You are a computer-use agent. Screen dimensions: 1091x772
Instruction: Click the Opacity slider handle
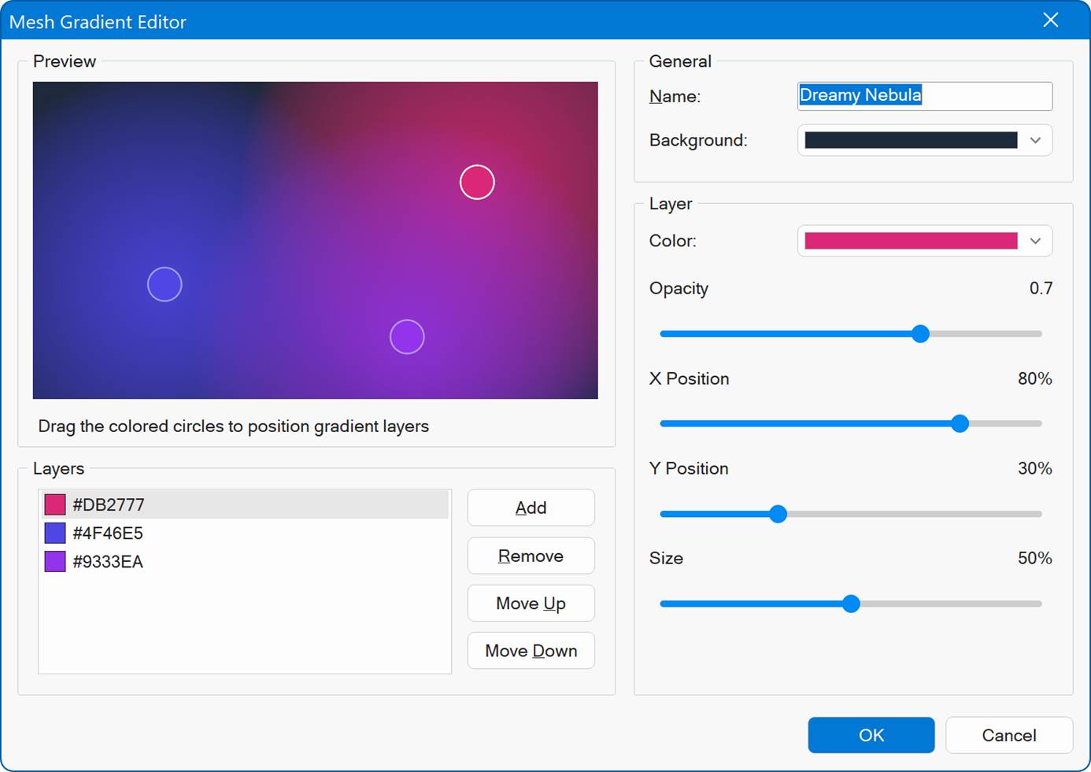[920, 334]
